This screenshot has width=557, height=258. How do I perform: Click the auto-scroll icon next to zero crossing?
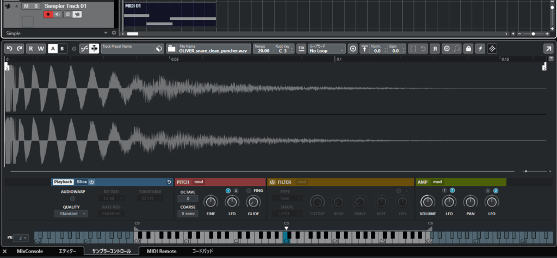click(x=94, y=48)
